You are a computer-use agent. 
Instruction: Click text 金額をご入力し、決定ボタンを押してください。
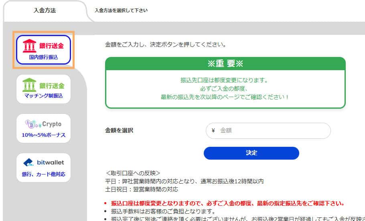click(x=166, y=45)
